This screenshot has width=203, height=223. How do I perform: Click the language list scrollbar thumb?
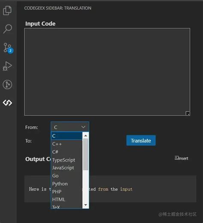(x=86, y=154)
